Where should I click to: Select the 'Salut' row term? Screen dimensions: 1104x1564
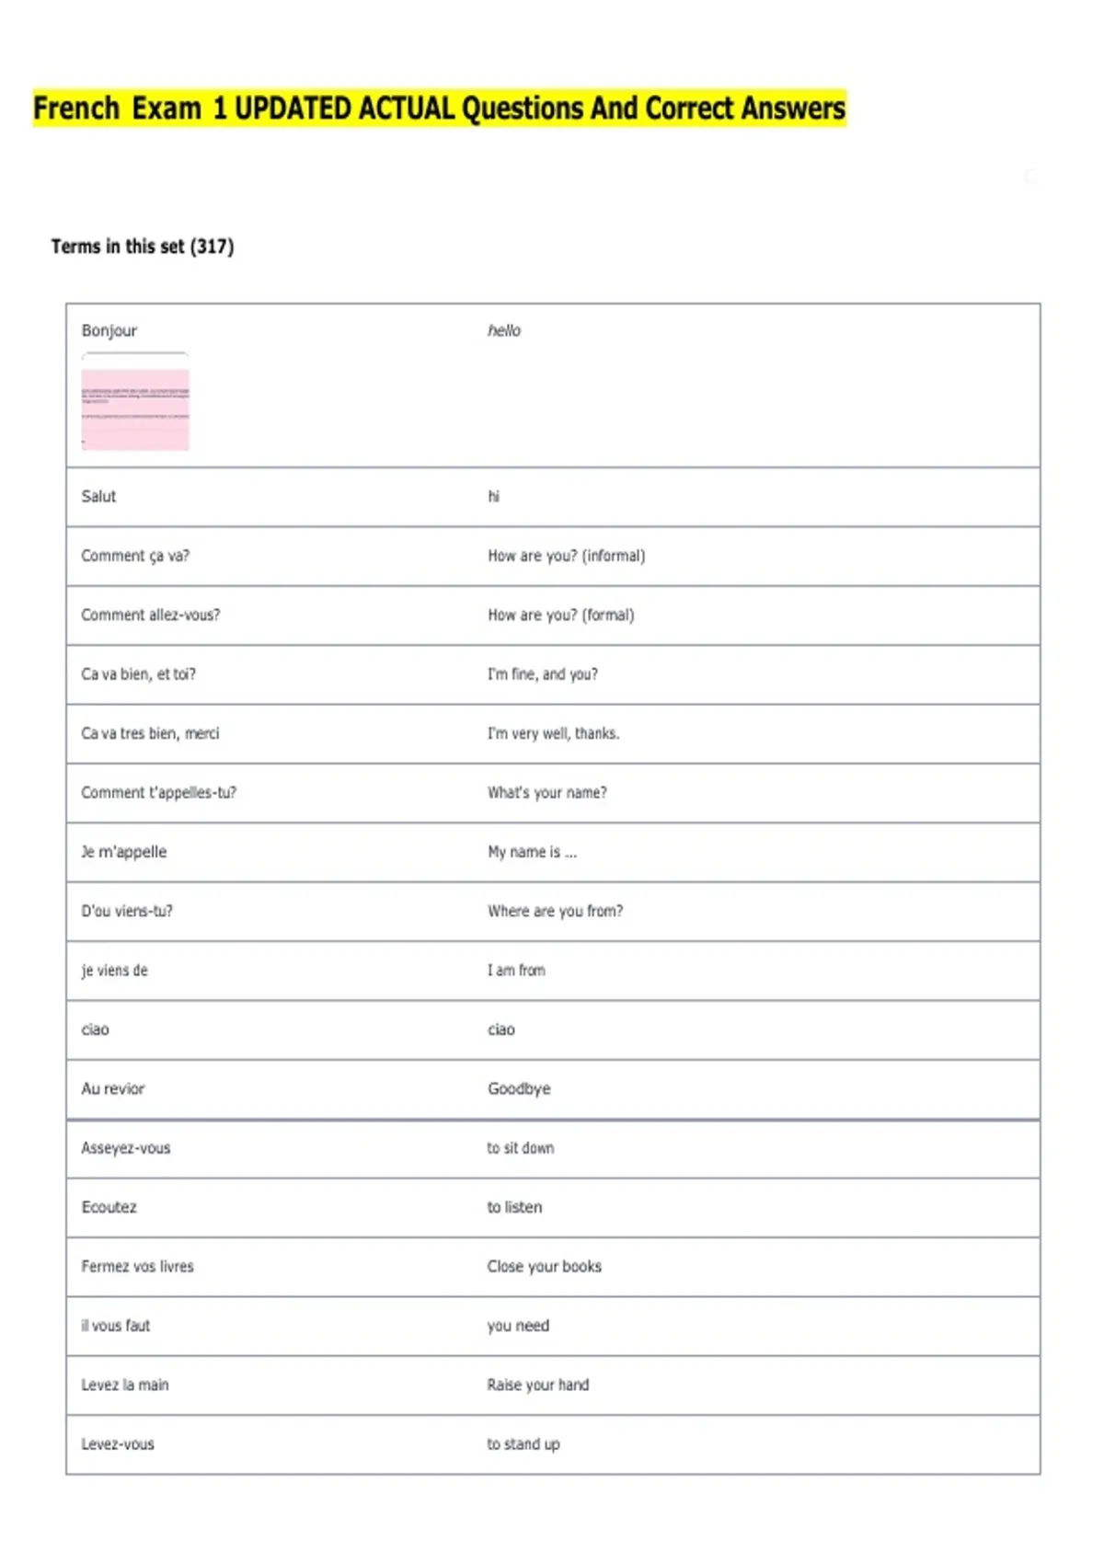[98, 497]
